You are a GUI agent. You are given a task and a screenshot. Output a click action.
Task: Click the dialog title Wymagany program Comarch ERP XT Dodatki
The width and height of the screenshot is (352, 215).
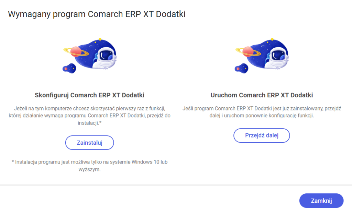[x=97, y=14]
